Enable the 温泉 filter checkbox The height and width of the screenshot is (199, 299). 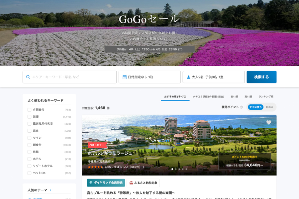coord(29,131)
